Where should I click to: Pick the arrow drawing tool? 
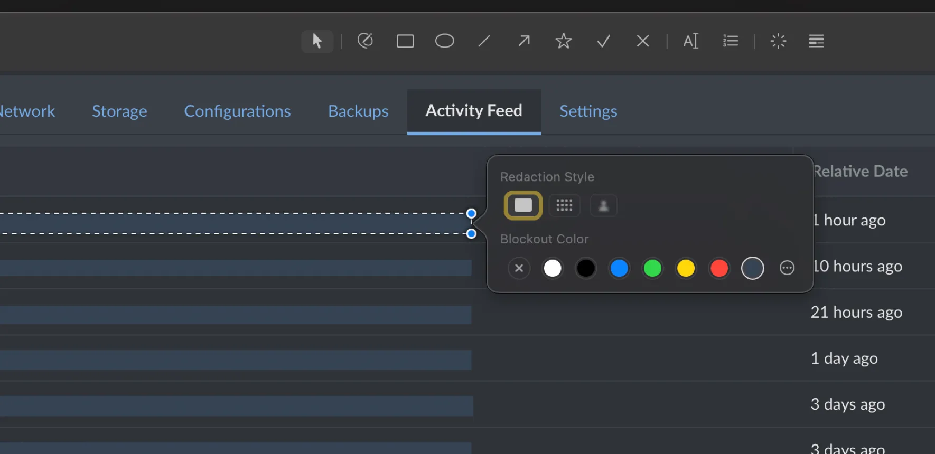pyautogui.click(x=523, y=41)
